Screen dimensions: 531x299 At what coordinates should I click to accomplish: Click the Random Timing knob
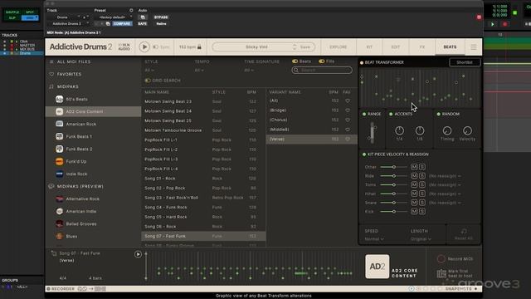tap(447, 130)
